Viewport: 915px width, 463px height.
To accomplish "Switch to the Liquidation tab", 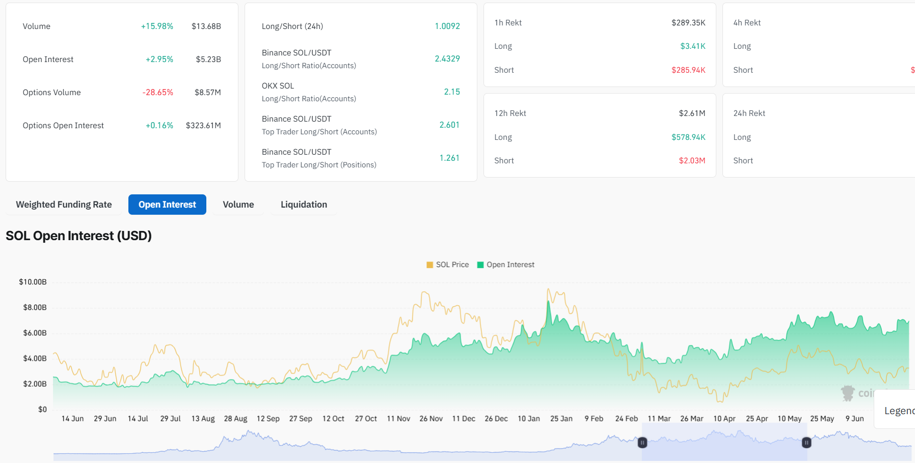I will tap(304, 205).
